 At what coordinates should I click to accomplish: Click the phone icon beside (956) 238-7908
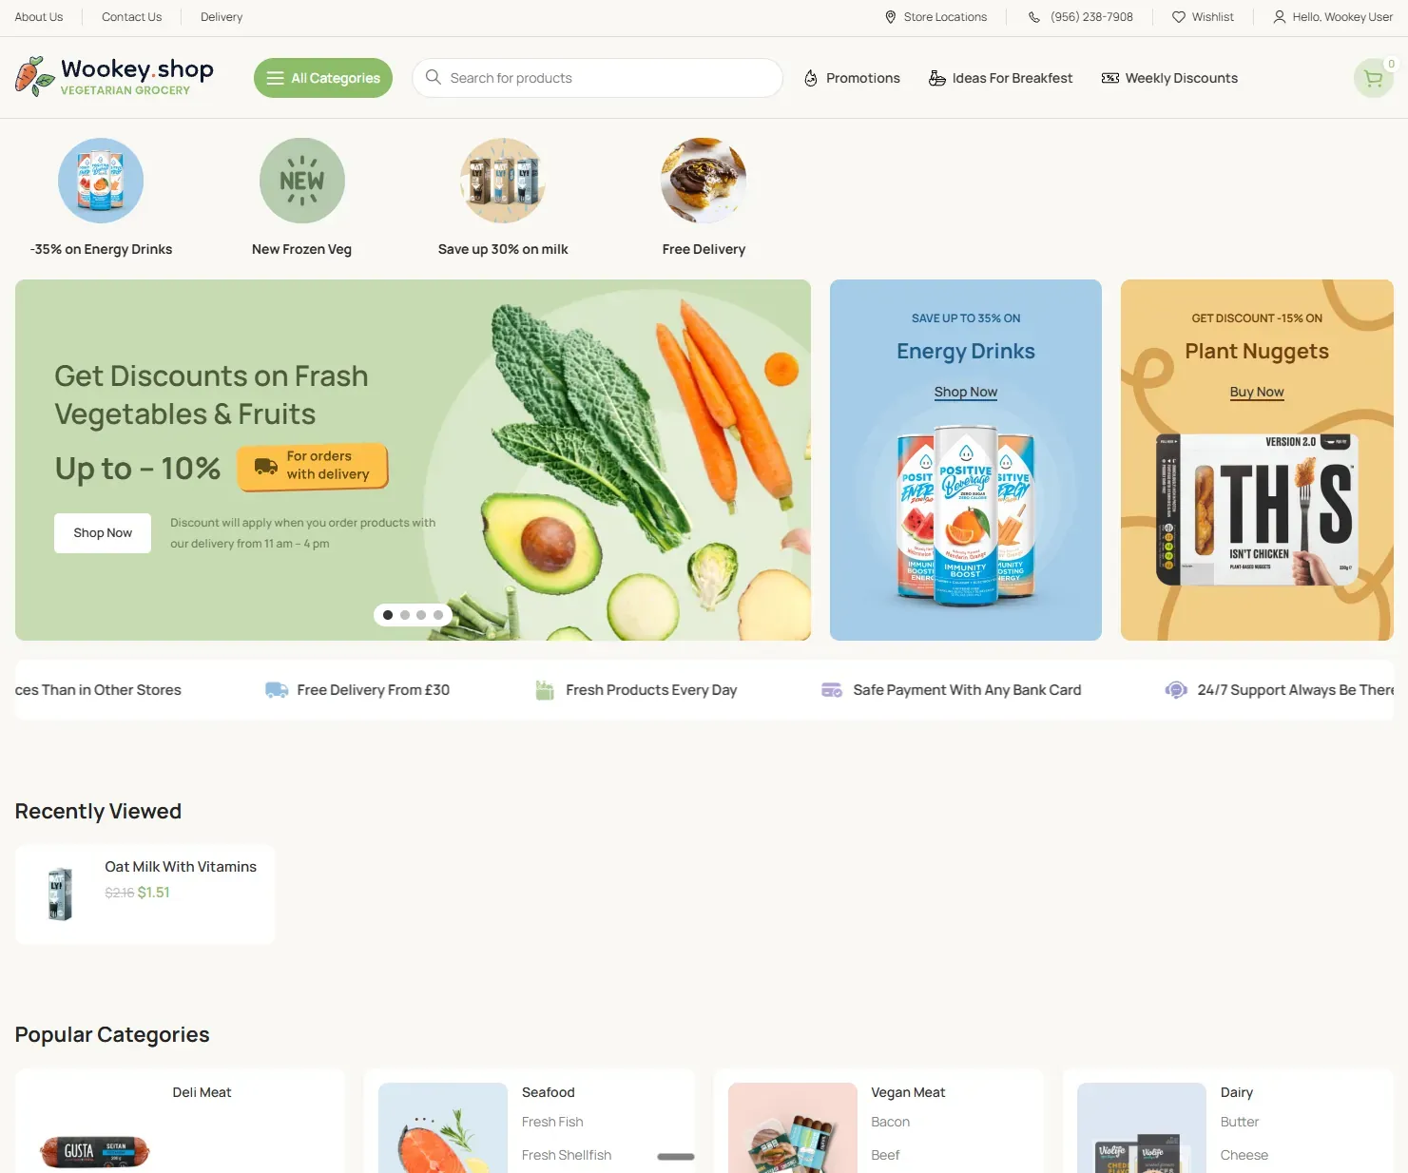1034,17
